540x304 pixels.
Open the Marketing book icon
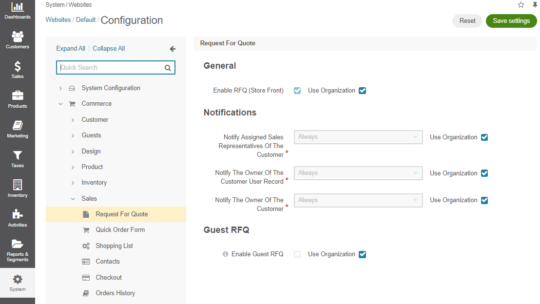17,125
